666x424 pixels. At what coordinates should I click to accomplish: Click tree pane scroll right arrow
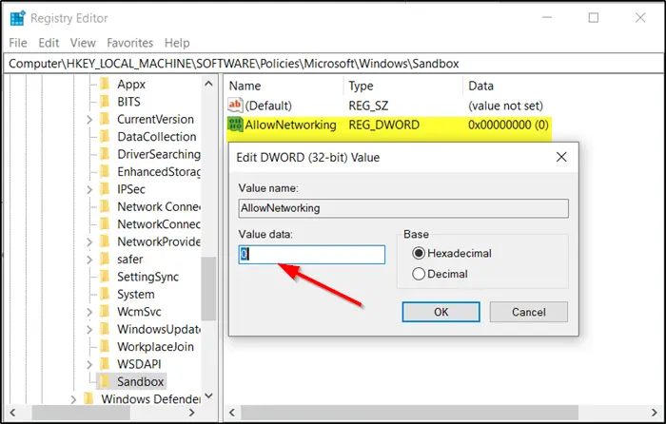[191, 412]
